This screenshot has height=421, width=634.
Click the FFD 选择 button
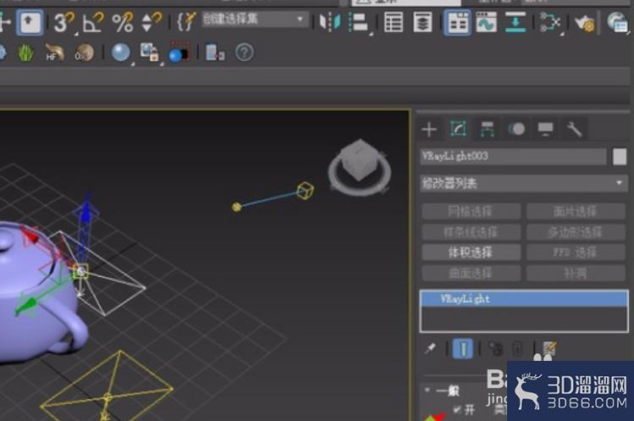pos(576,252)
